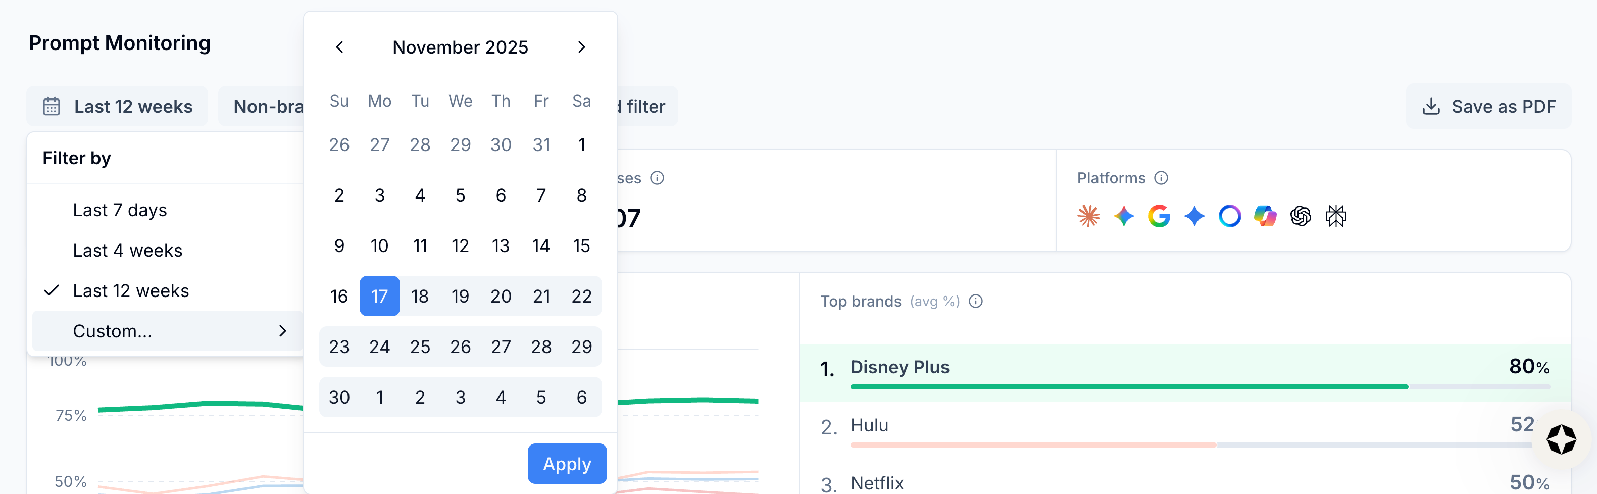Image resolution: width=1597 pixels, height=494 pixels.
Task: Select November 17 in the calendar
Action: (x=379, y=297)
